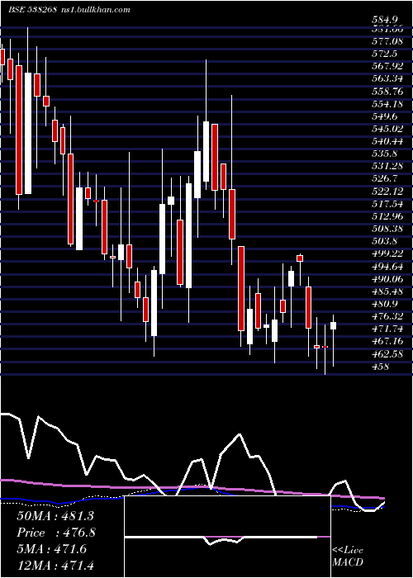
Task: Select the 522.12 price label
Action: click(x=387, y=192)
